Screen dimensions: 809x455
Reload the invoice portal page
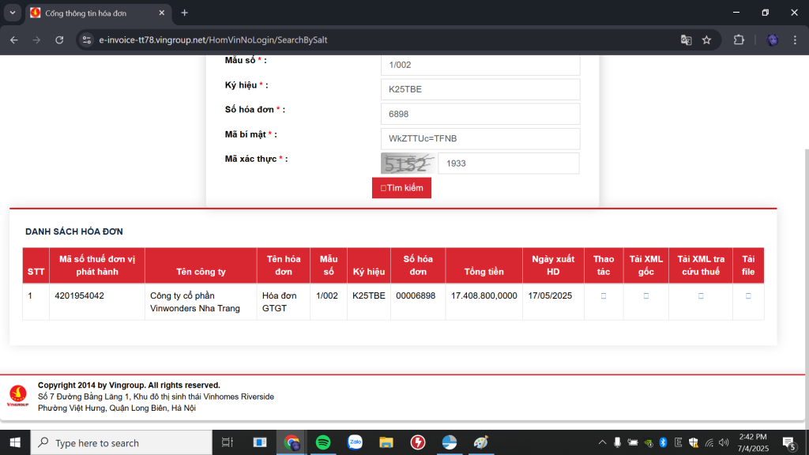[x=59, y=39]
